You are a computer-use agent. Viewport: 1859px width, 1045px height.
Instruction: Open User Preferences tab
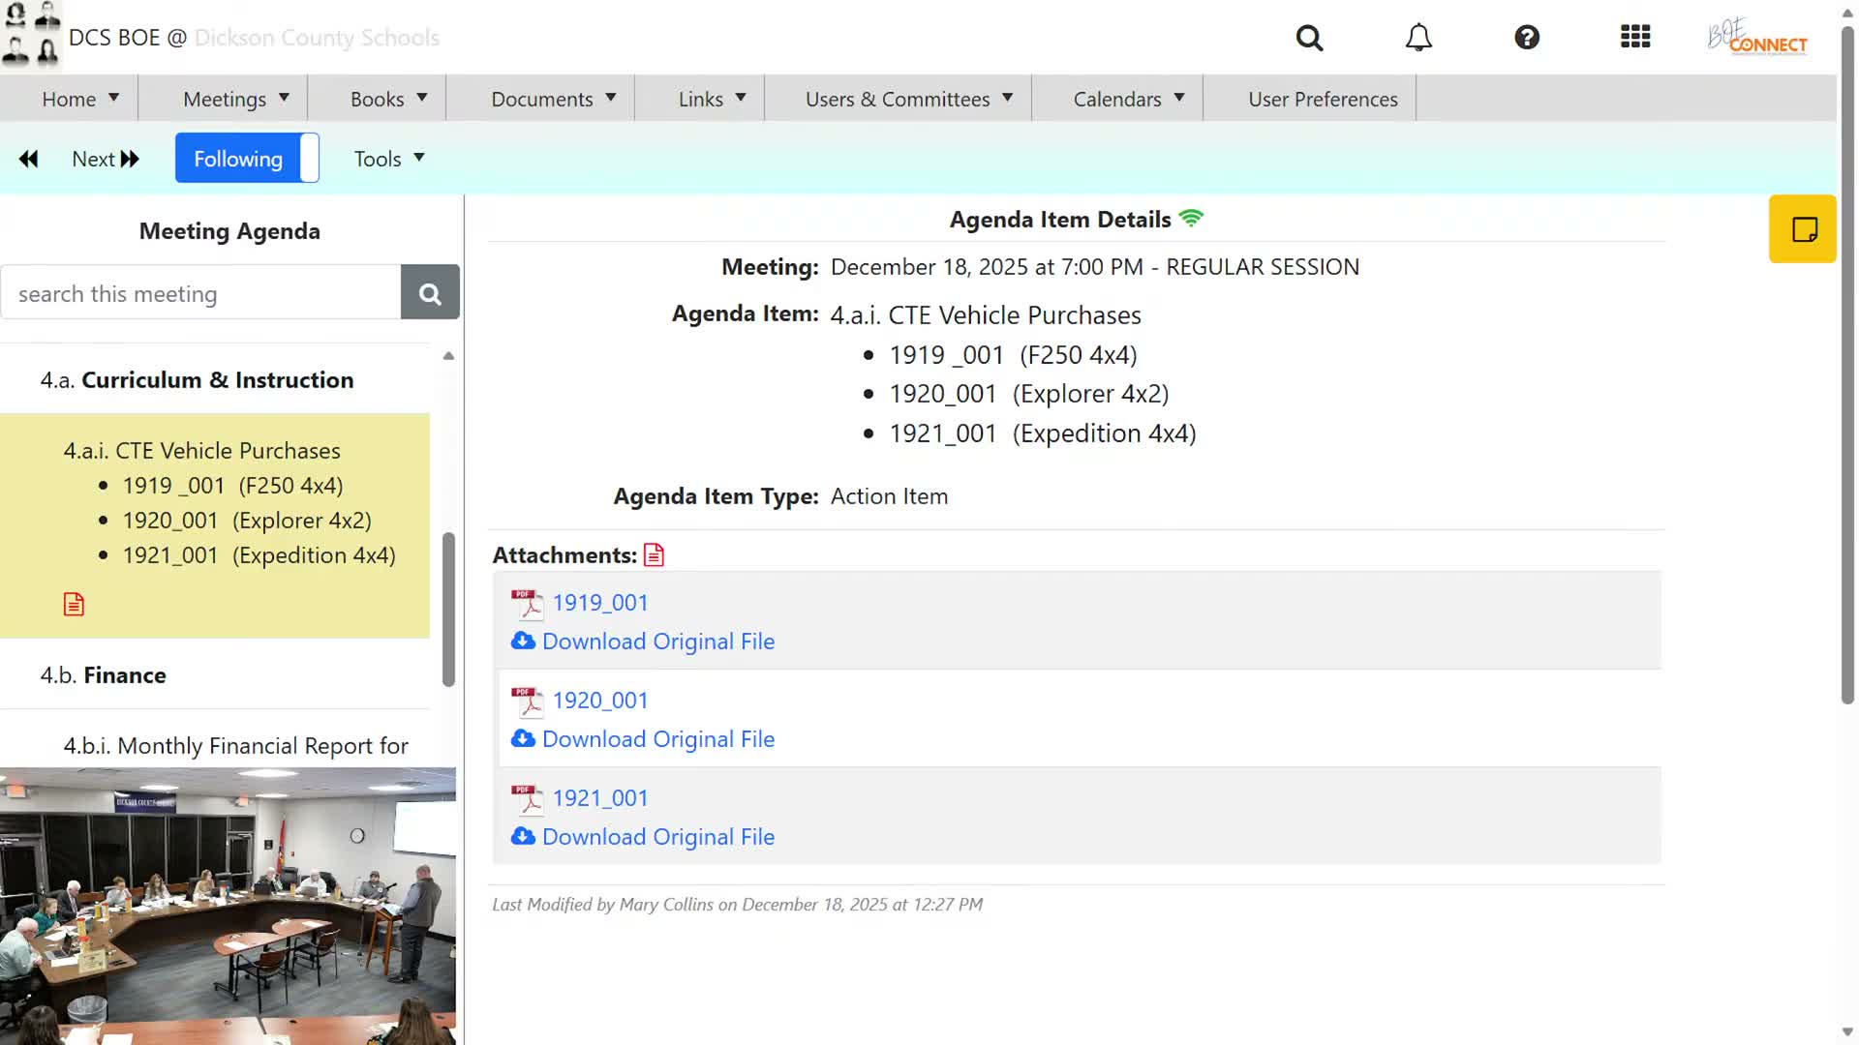(x=1323, y=99)
